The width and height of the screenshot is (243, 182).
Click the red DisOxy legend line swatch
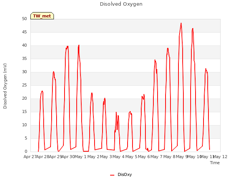[x=112, y=175]
